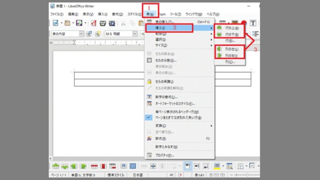Choose セルの分割... menu entry
Screen dimensions: 320x180
[179, 60]
